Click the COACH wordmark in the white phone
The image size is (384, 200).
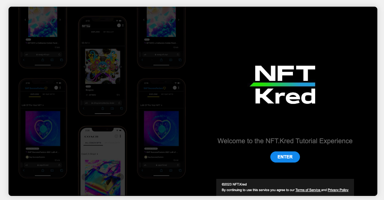pyautogui.click(x=91, y=137)
